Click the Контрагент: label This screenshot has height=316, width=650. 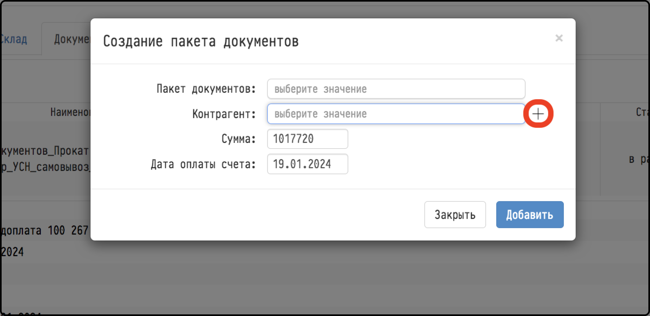tap(224, 114)
